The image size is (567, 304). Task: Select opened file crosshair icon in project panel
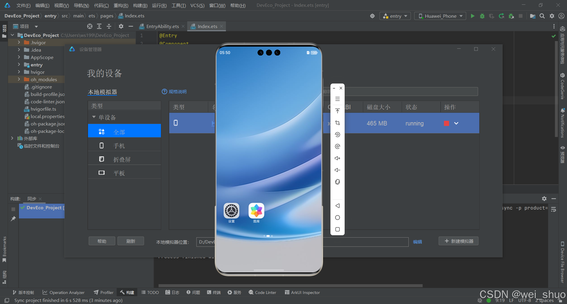(90, 26)
